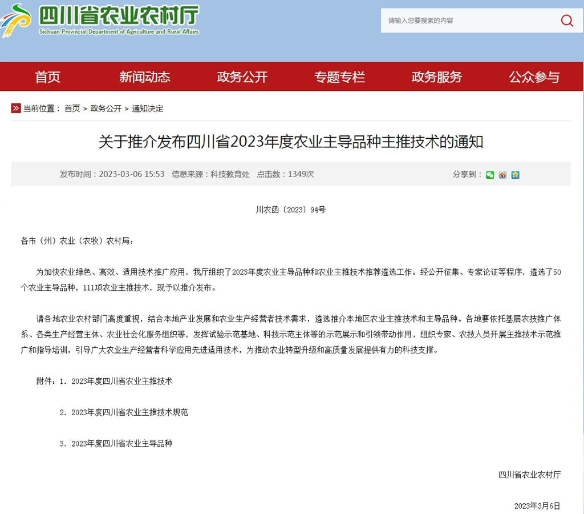Go to the 政务公开 navigation tab

(x=242, y=77)
